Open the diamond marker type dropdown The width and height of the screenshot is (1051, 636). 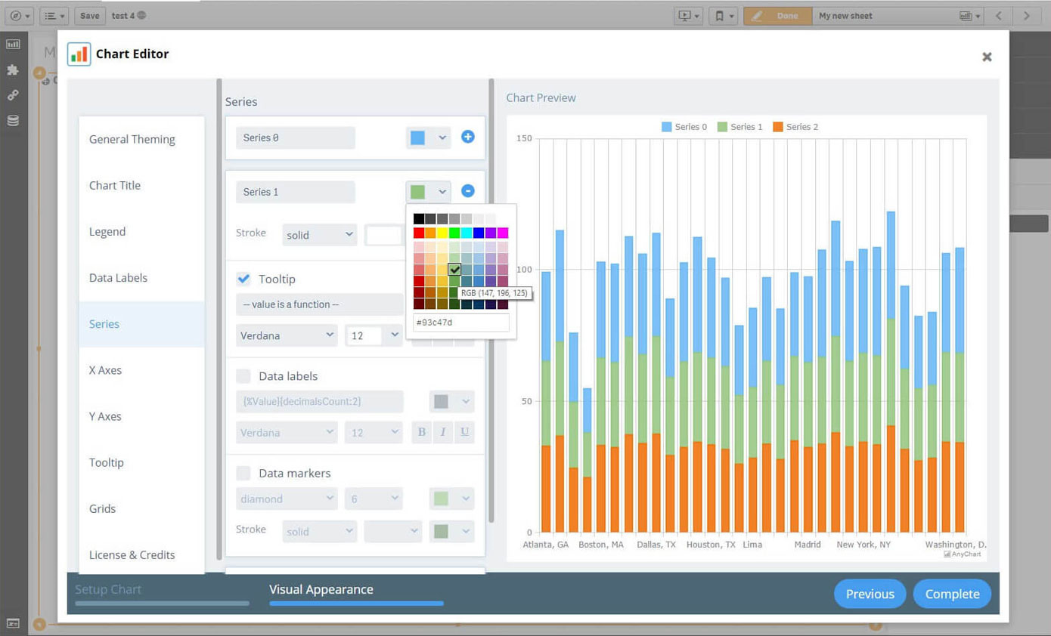tap(286, 499)
